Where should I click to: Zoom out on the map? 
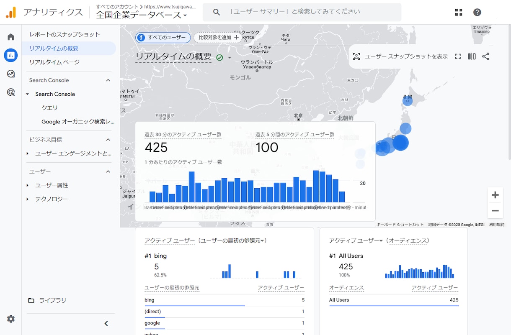[495, 210]
